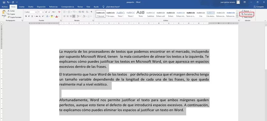The image size is (267, 121).
Task: Toggle superscript formatting
Action: 43,16
